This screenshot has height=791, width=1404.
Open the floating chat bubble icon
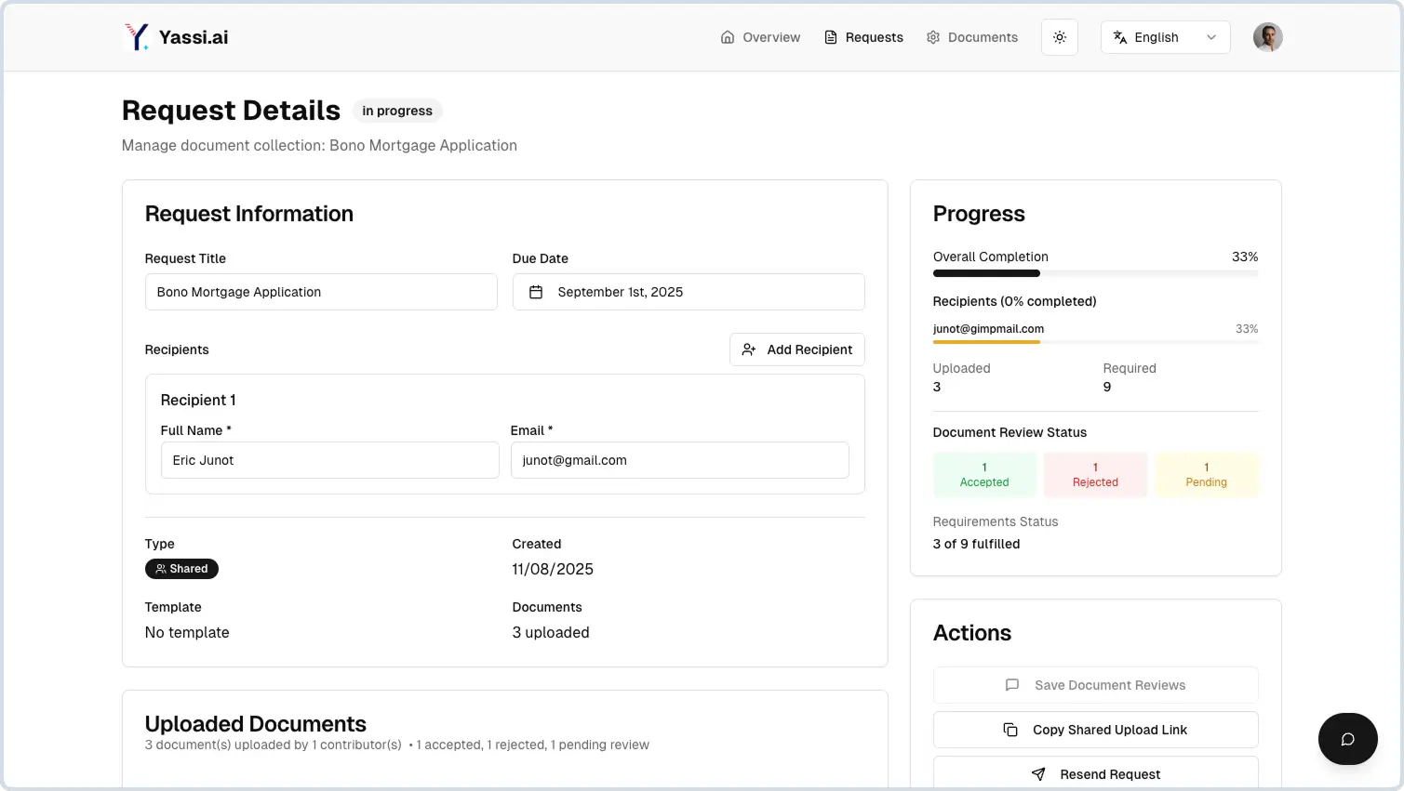tap(1347, 738)
